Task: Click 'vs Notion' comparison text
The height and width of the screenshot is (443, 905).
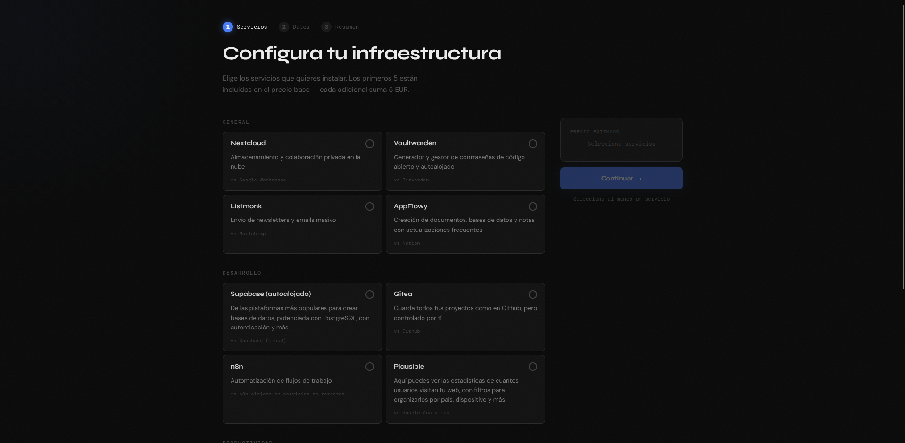Action: pos(407,243)
